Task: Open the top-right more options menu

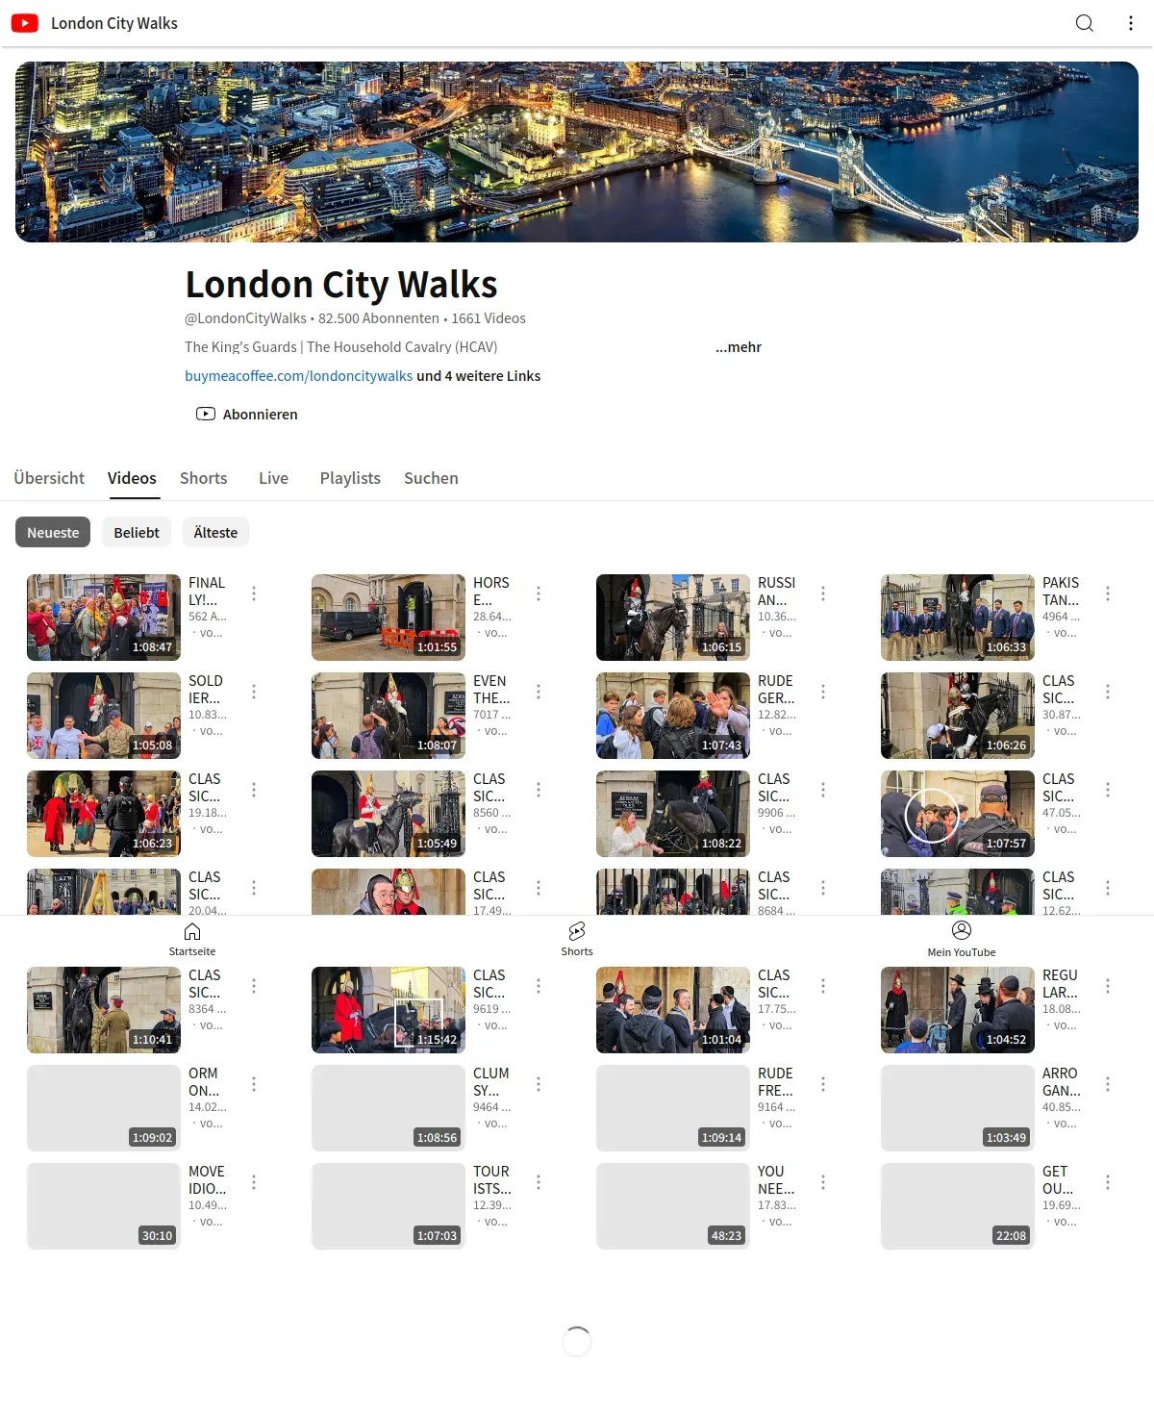Action: [1131, 23]
